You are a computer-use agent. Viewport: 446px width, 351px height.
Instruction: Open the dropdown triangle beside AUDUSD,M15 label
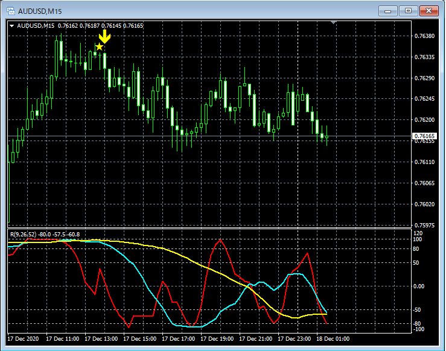pos(11,25)
